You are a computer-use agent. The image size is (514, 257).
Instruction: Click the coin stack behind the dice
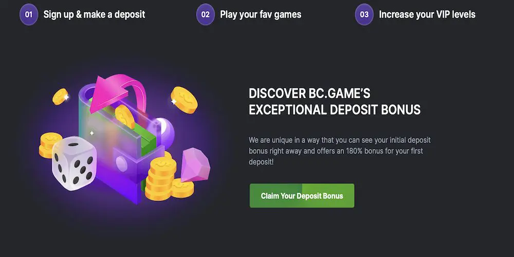(49, 144)
